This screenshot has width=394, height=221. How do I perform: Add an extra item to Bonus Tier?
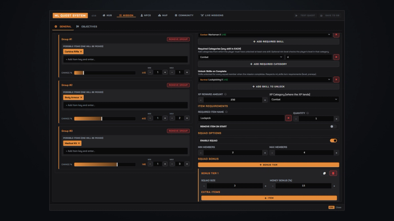coord(269,198)
